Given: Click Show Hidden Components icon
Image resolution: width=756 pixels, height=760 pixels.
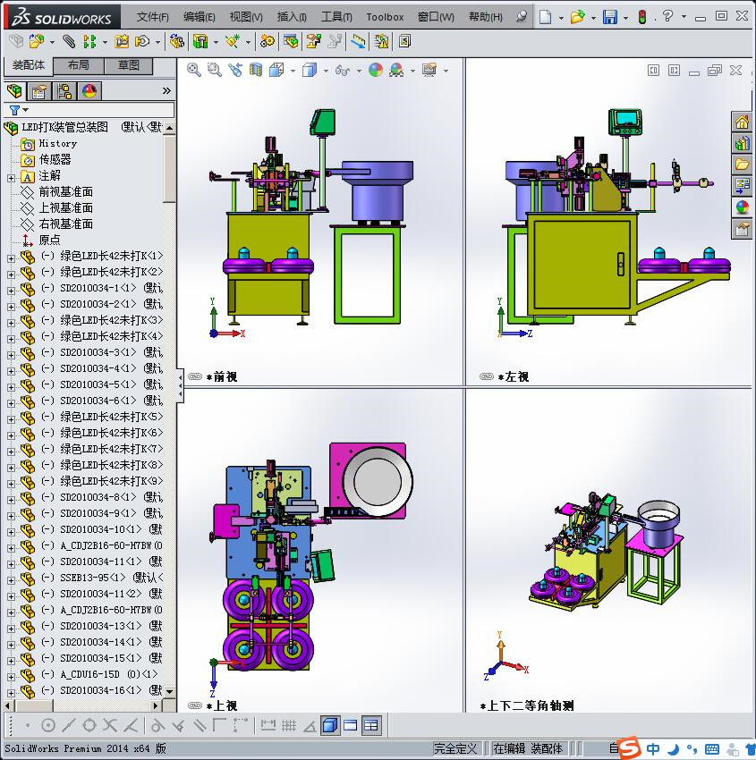Looking at the screenshot, I should (176, 42).
